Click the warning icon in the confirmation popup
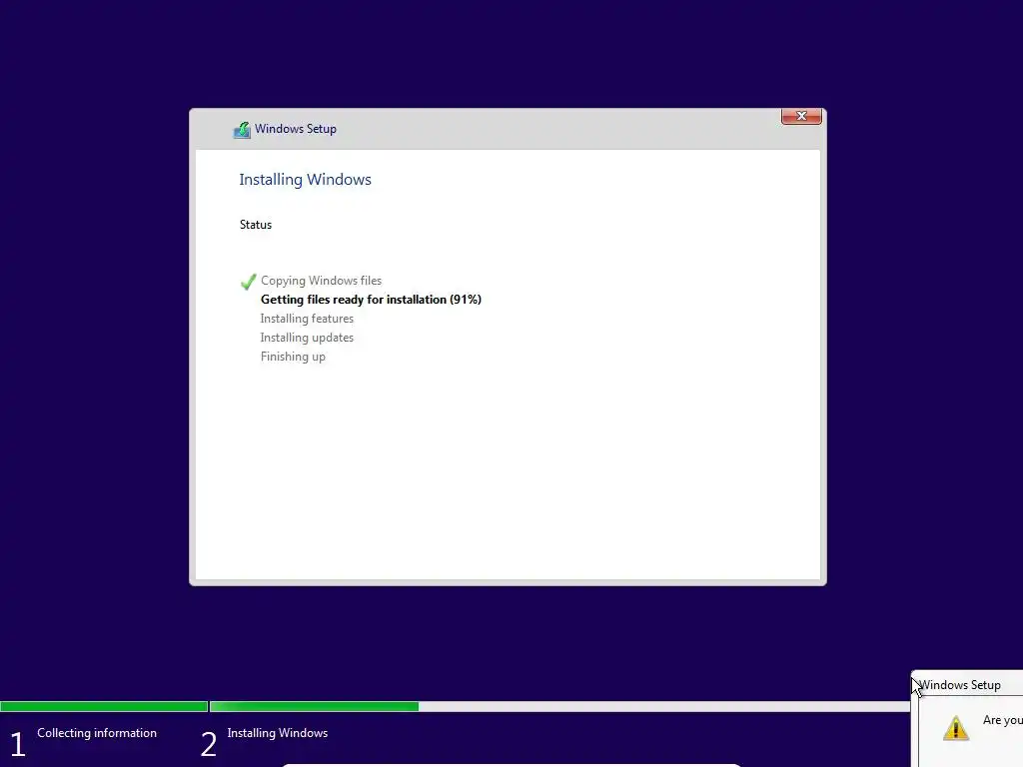Screen dimensions: 1023x767 click(x=956, y=728)
